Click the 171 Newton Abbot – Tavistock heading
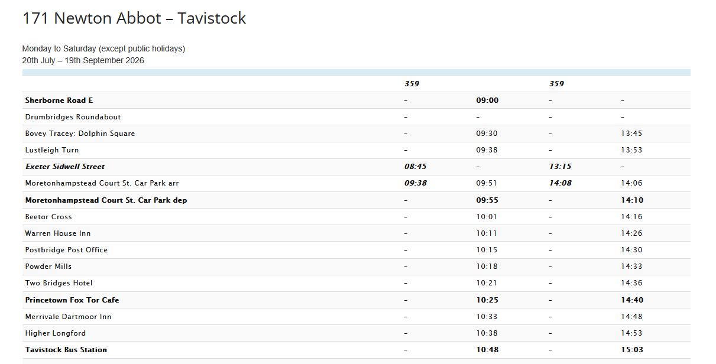The height and width of the screenshot is (364, 716). pos(133,18)
